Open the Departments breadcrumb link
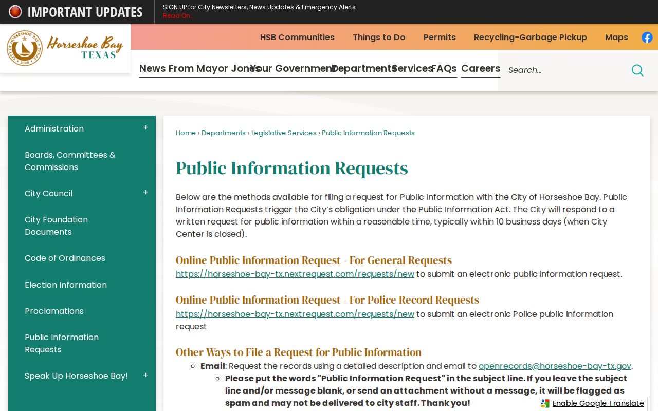Screen dimensions: 658x411 pos(224,133)
